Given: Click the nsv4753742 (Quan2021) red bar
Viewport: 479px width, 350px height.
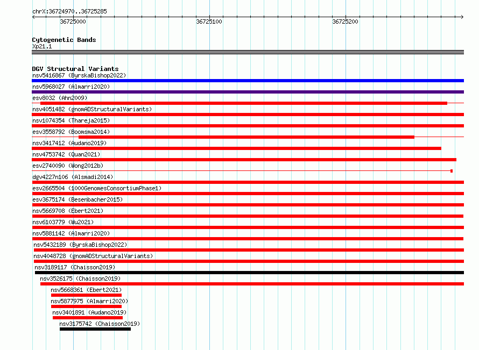Looking at the screenshot, I should 244,160.
